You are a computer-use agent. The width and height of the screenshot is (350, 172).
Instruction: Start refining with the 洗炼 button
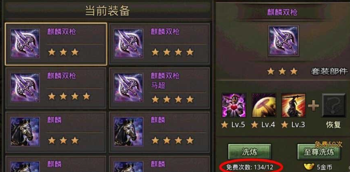pyautogui.click(x=249, y=152)
